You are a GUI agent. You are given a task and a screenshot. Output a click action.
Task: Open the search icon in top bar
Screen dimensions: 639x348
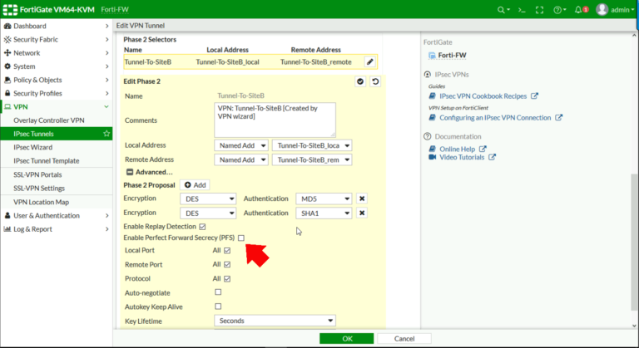(x=503, y=10)
